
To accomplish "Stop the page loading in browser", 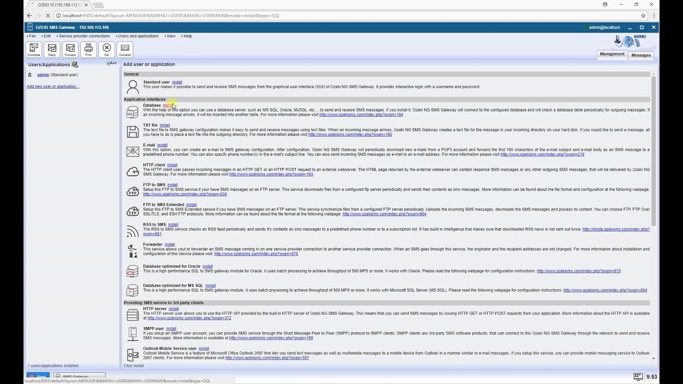I will (x=48, y=15).
